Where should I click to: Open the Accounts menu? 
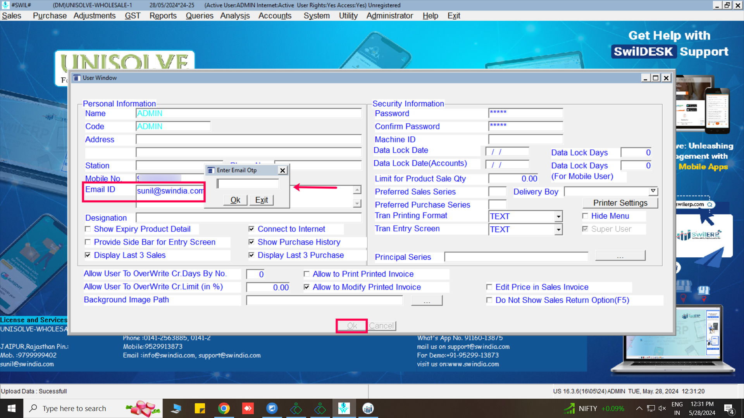(x=275, y=16)
